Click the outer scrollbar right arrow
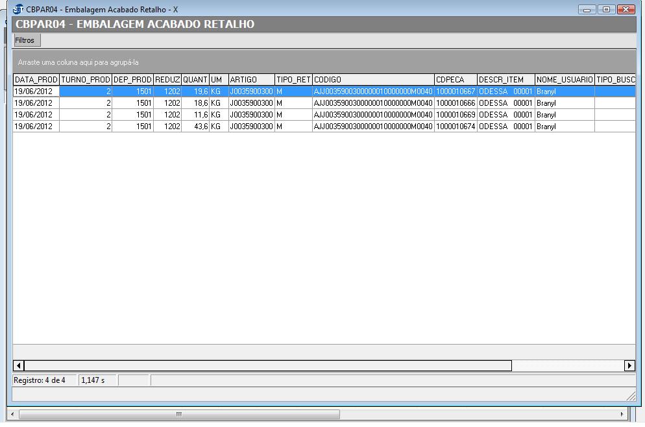 (x=622, y=414)
